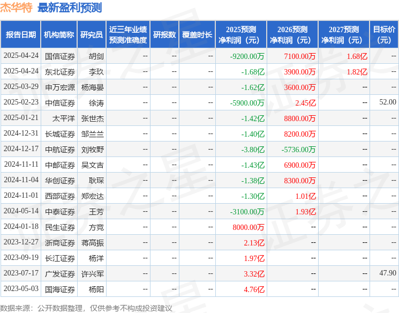Image resolution: width=399 pixels, height=313 pixels.
Task: Open the 国海证券 institution cell
Action: pos(60,289)
